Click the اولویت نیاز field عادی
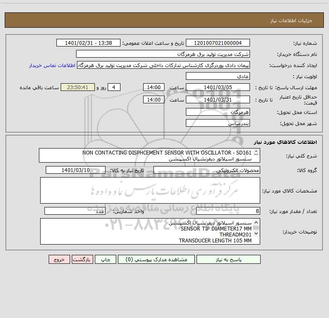This screenshot has height=318, width=329. pyautogui.click(x=218, y=76)
